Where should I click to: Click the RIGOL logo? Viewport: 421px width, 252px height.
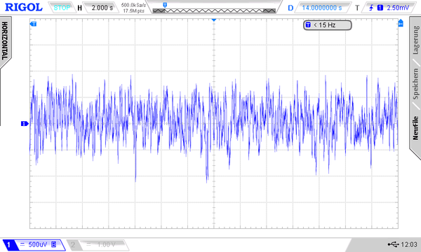pos(24,8)
